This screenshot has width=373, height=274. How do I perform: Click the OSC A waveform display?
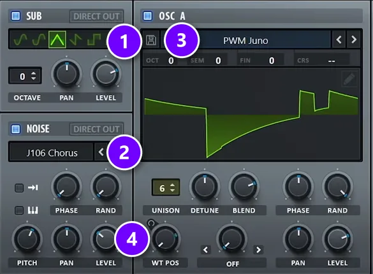tap(251, 114)
